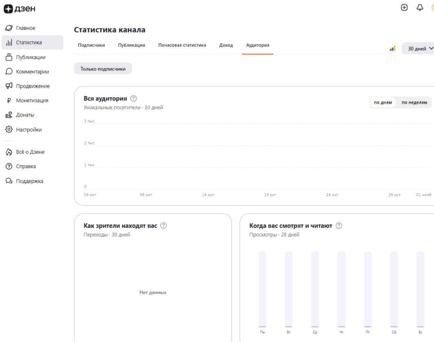Open the Поддержка link
The height and width of the screenshot is (342, 434).
(x=29, y=181)
